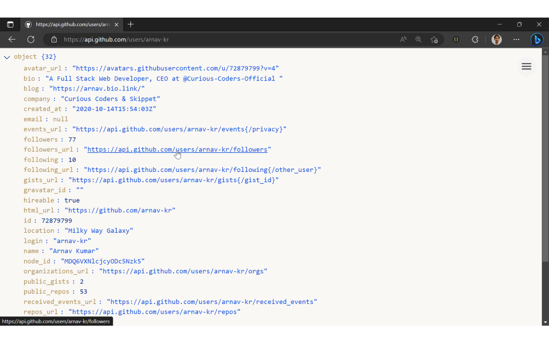
Task: Click the gravatar_id key label
Action: (x=45, y=190)
